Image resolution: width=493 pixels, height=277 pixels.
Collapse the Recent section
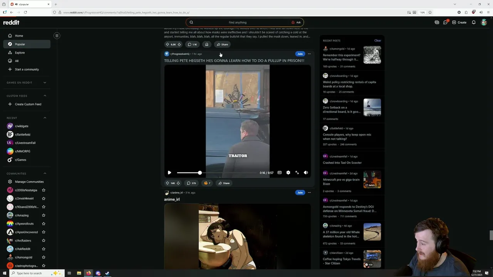(x=45, y=118)
